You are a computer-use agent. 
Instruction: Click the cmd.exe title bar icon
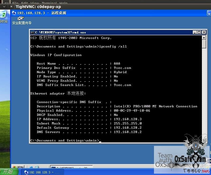(x=32, y=32)
